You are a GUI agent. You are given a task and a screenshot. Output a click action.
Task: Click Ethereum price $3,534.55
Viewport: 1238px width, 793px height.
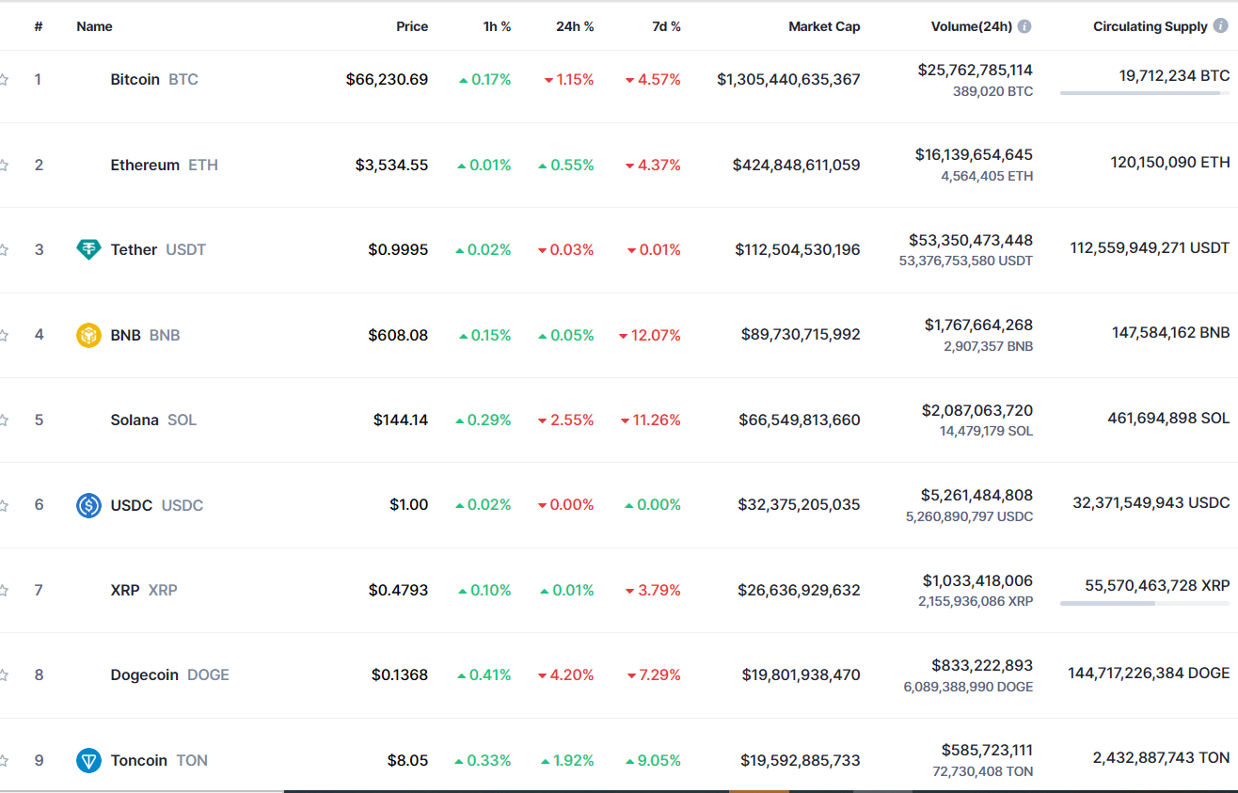click(391, 165)
